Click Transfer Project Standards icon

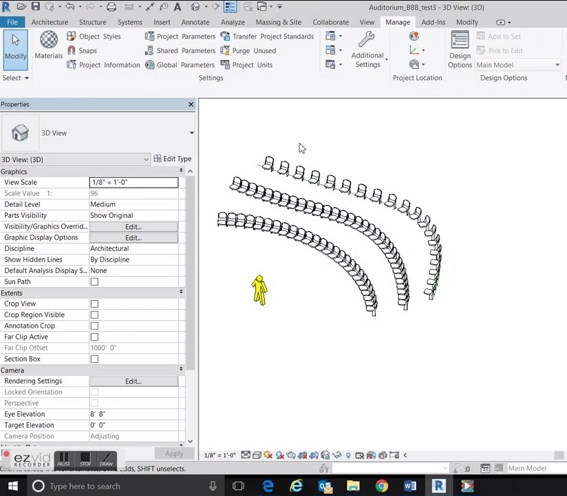pos(226,36)
